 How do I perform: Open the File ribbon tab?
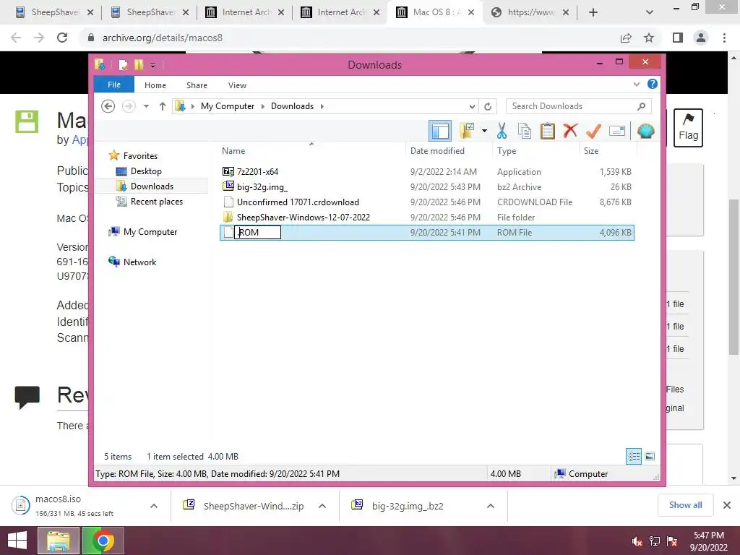pyautogui.click(x=114, y=85)
